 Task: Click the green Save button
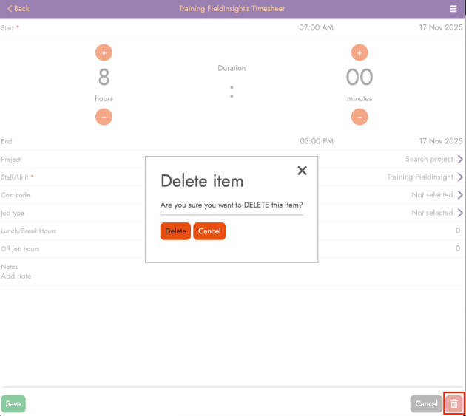13,404
